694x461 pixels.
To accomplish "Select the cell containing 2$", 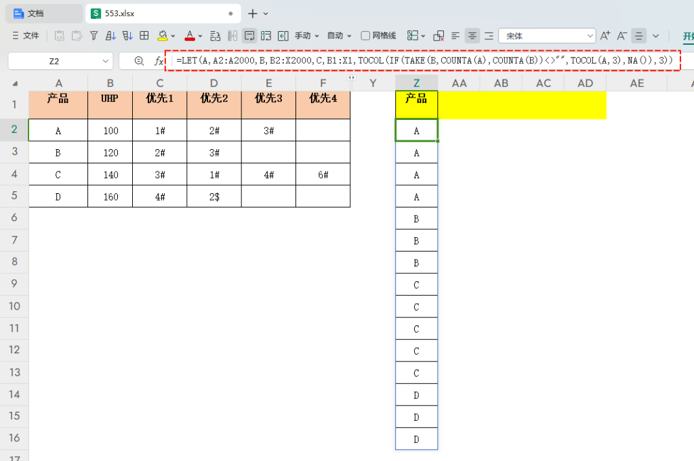I will [x=214, y=196].
